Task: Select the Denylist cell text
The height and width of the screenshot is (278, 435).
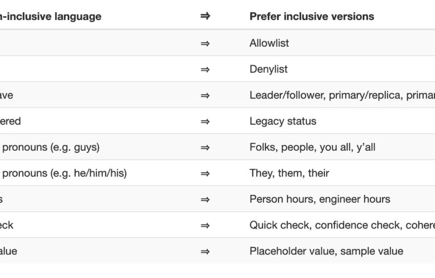Action: coord(269,69)
